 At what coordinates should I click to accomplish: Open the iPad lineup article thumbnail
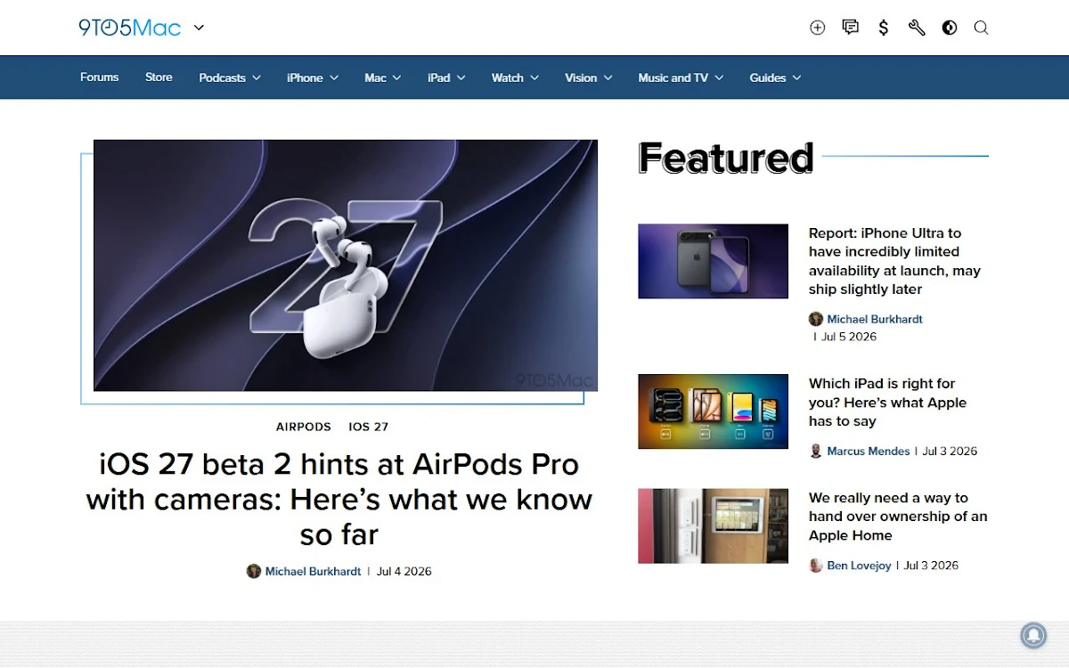(713, 411)
